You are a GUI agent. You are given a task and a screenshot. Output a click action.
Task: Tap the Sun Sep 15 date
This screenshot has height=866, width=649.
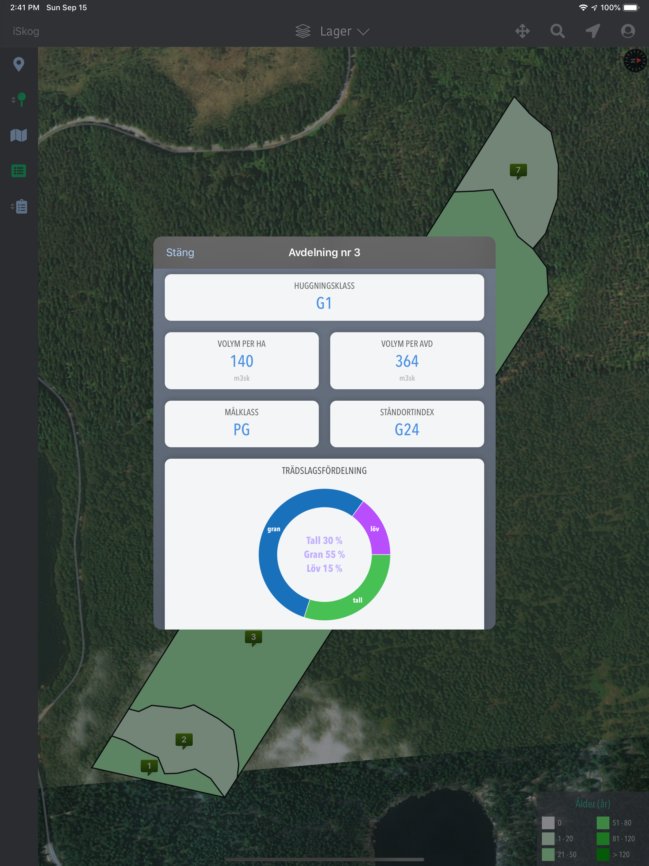click(67, 8)
